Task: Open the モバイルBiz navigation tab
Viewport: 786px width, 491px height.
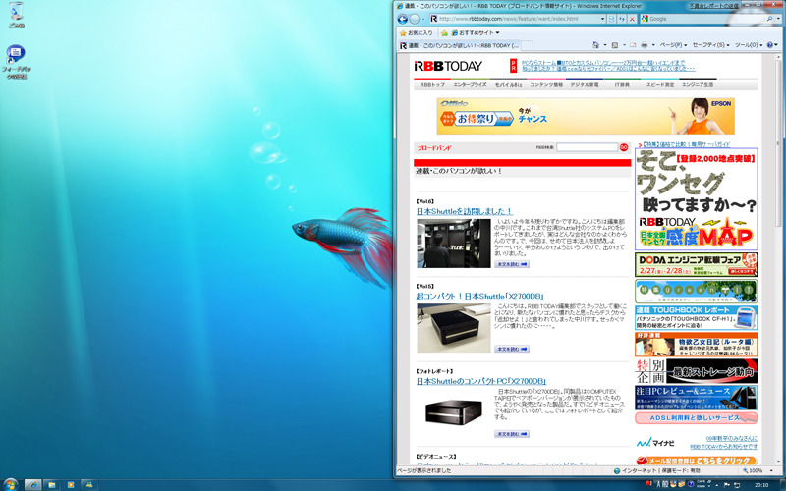Action: pyautogui.click(x=508, y=85)
